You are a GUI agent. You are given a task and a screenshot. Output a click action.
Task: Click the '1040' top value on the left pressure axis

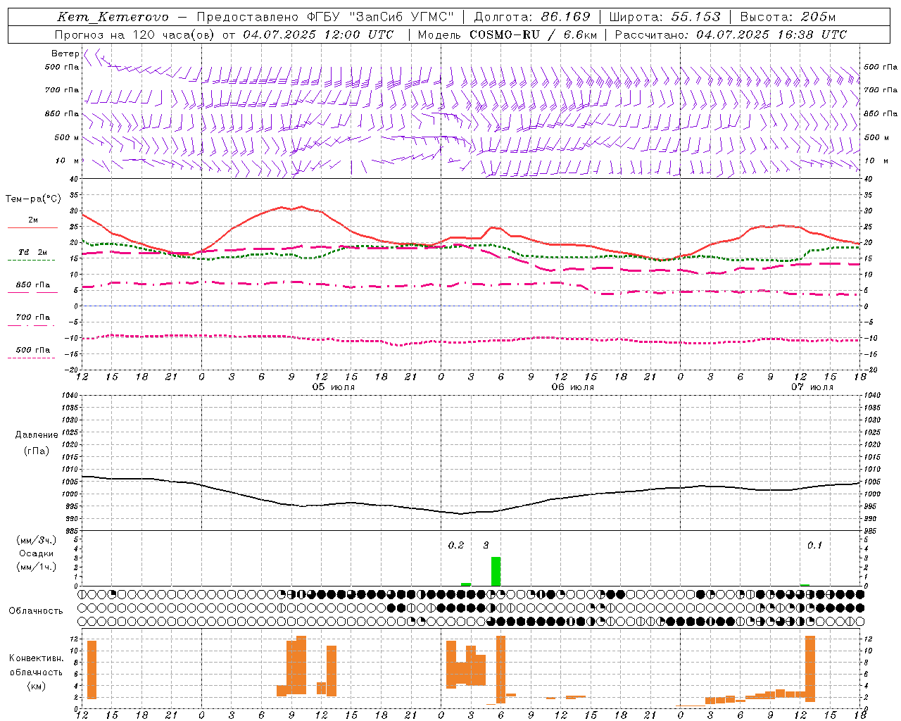coord(70,396)
